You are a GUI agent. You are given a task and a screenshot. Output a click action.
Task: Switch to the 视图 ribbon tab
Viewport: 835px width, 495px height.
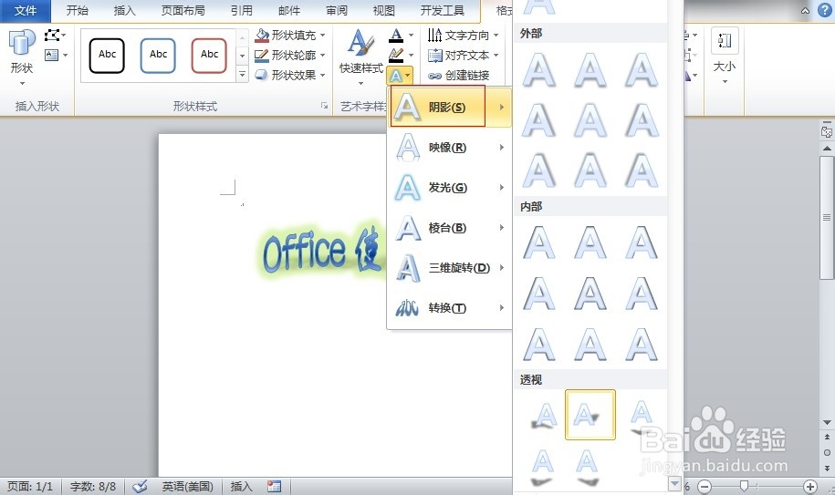(384, 11)
